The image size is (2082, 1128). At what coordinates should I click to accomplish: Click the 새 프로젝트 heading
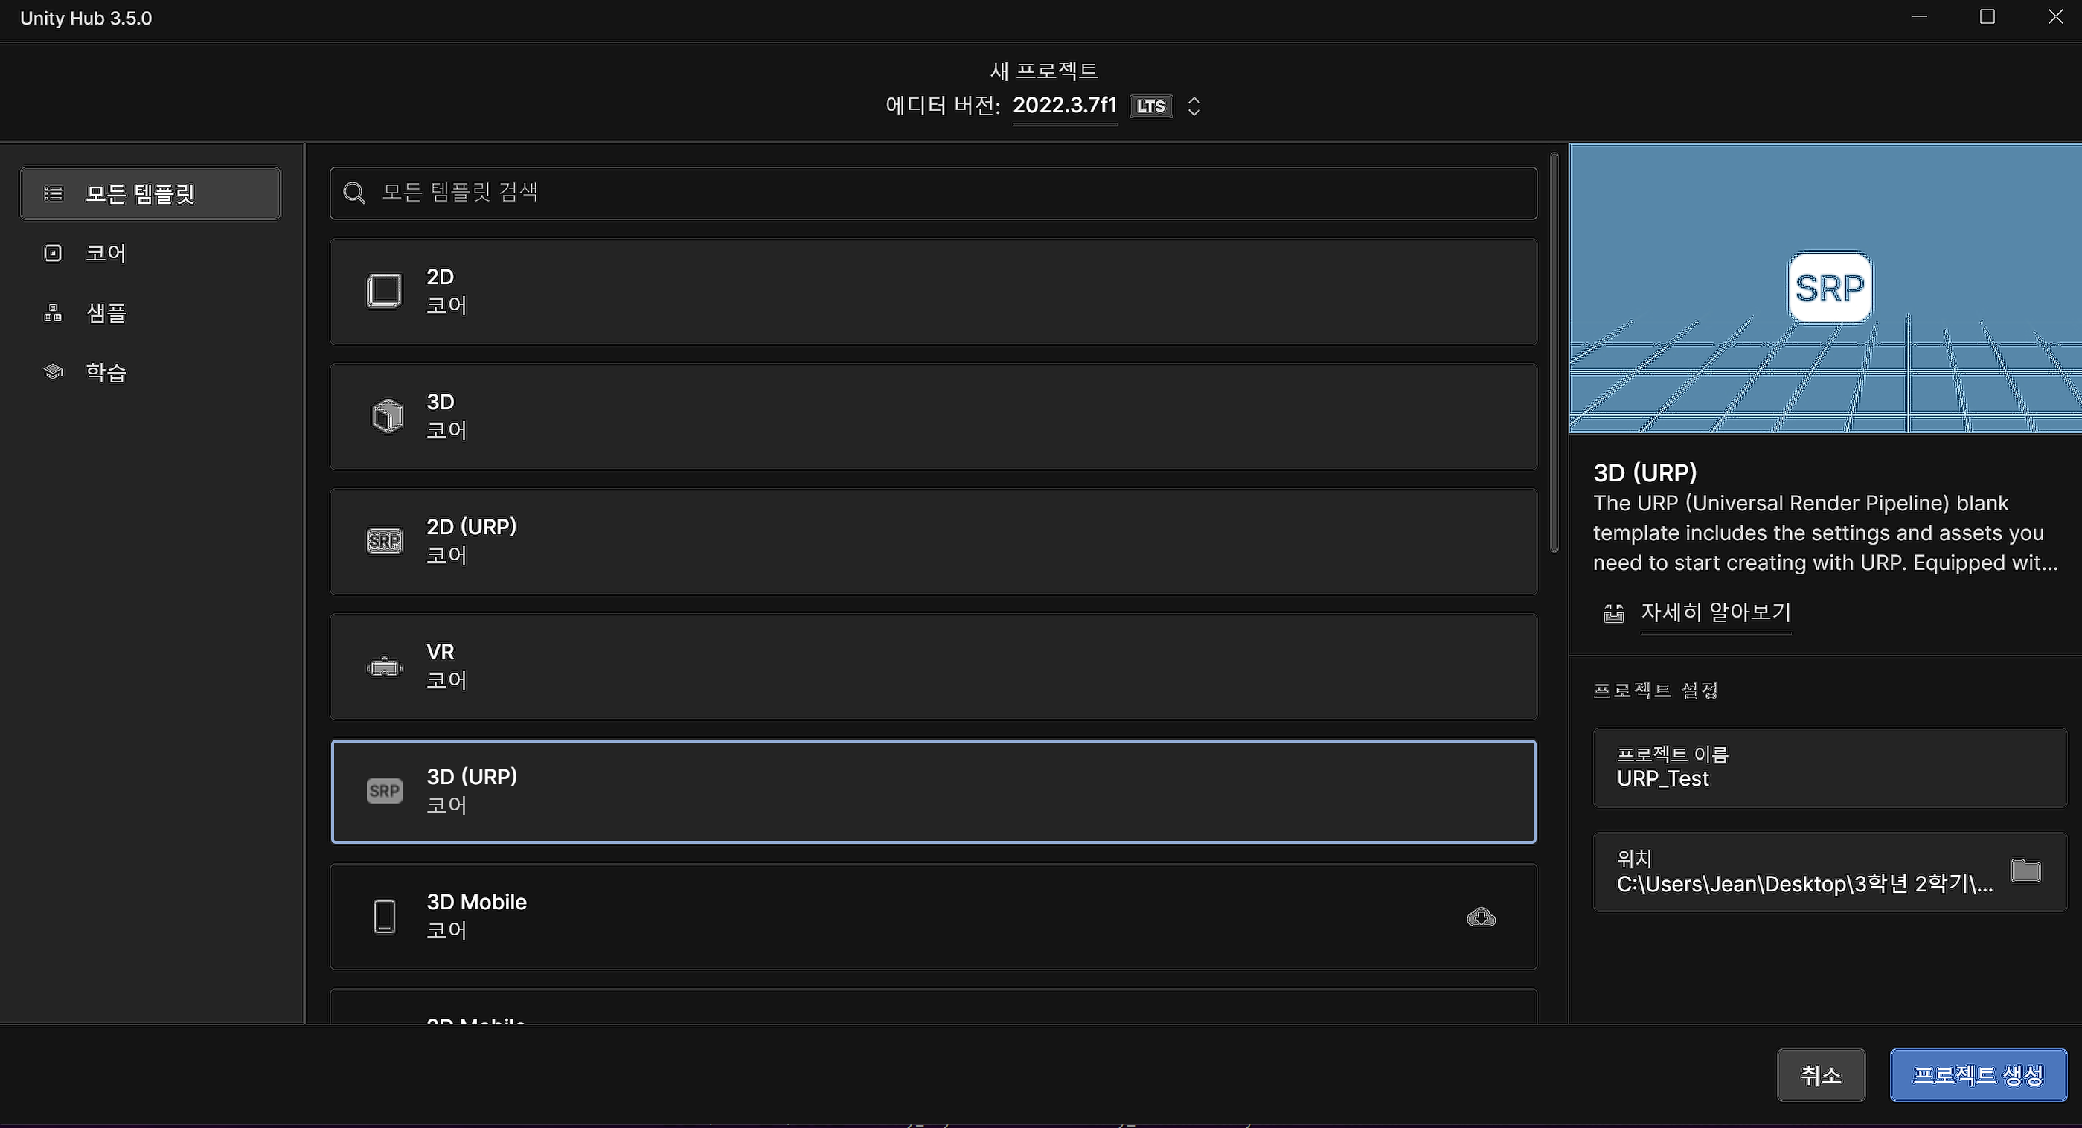coord(1043,71)
